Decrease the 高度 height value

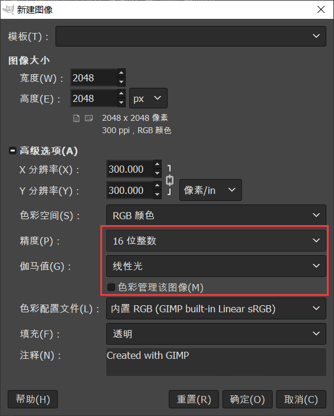122,102
